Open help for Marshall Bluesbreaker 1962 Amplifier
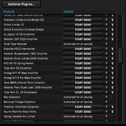Image resolution: width=126 pixels, height=126 pixels. pos(106,54)
